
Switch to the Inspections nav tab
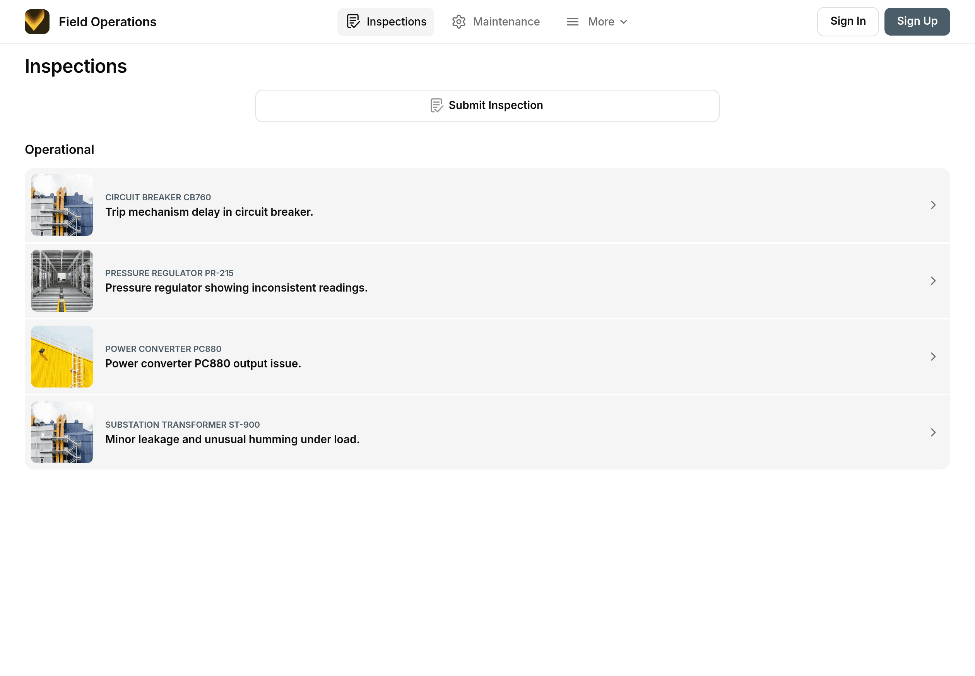click(386, 22)
